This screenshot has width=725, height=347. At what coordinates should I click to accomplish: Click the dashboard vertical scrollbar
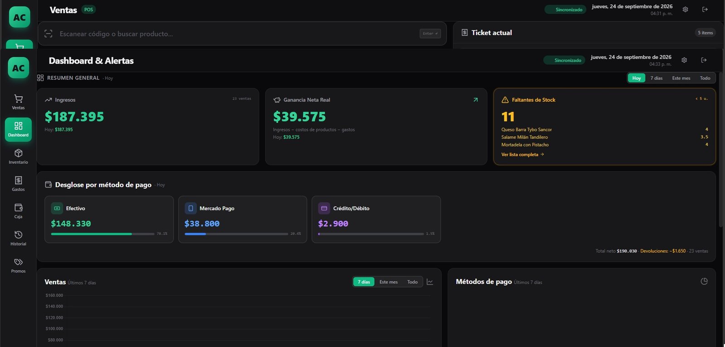(x=721, y=150)
